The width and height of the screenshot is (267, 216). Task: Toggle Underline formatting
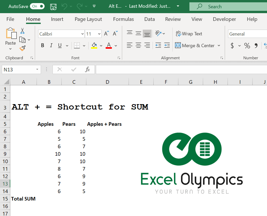[60, 45]
